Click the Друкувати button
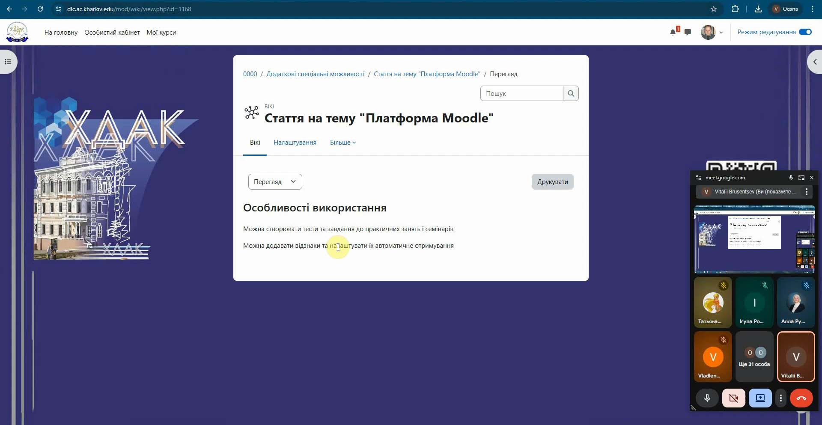The height and width of the screenshot is (425, 822). [552, 181]
